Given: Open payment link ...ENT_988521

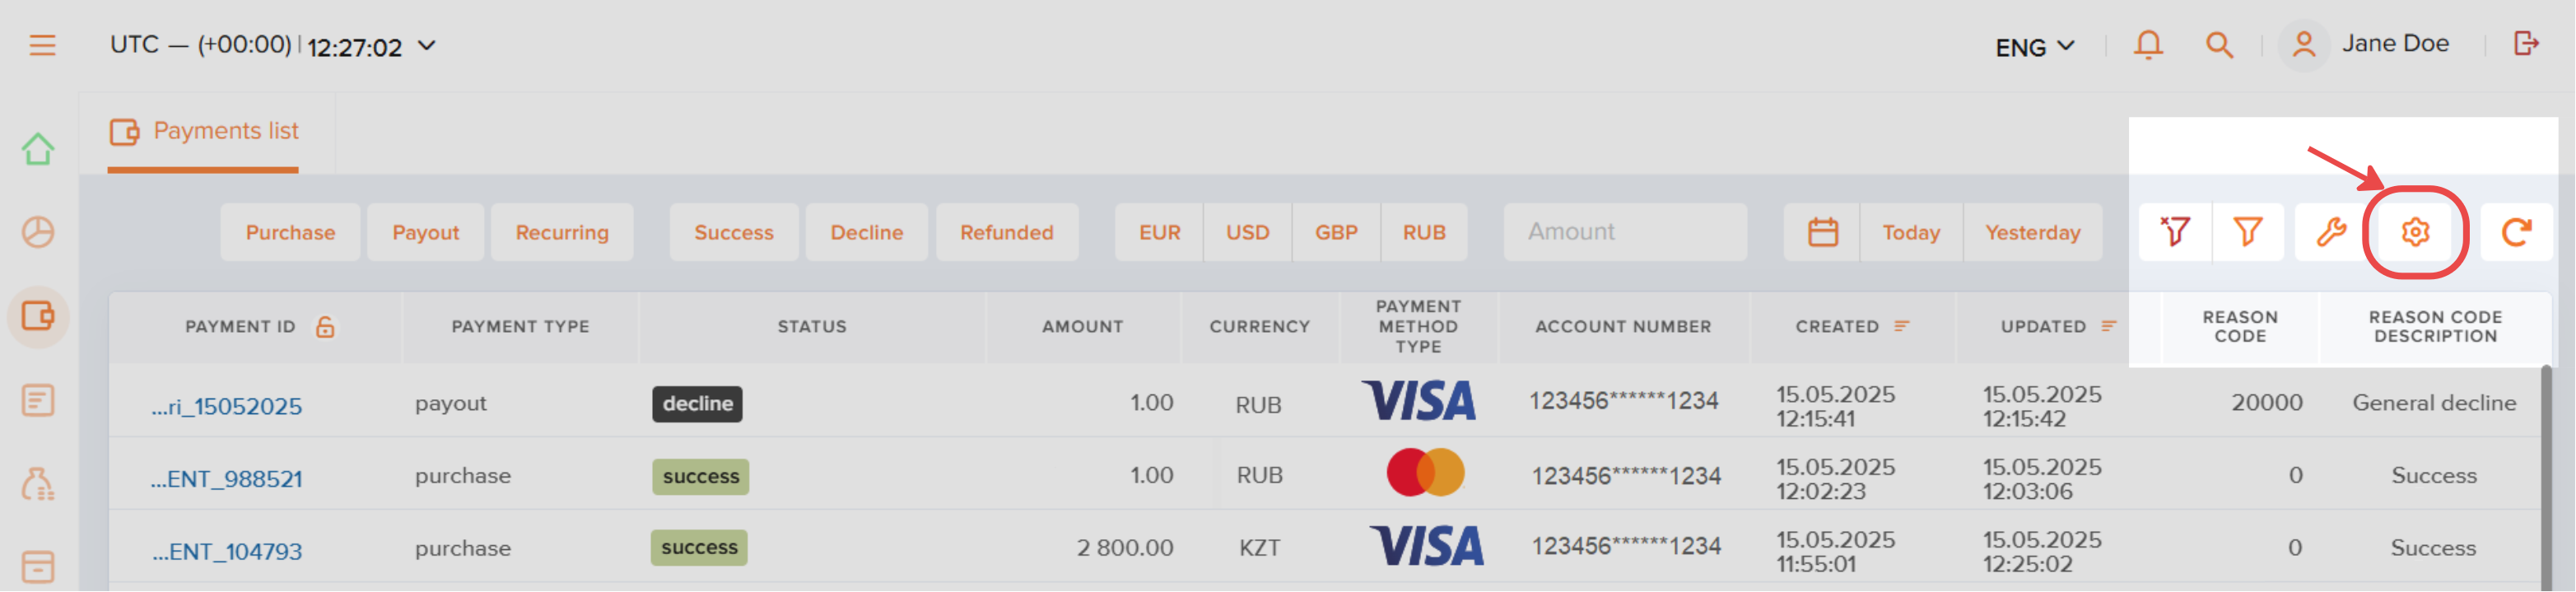Looking at the screenshot, I should pyautogui.click(x=226, y=479).
